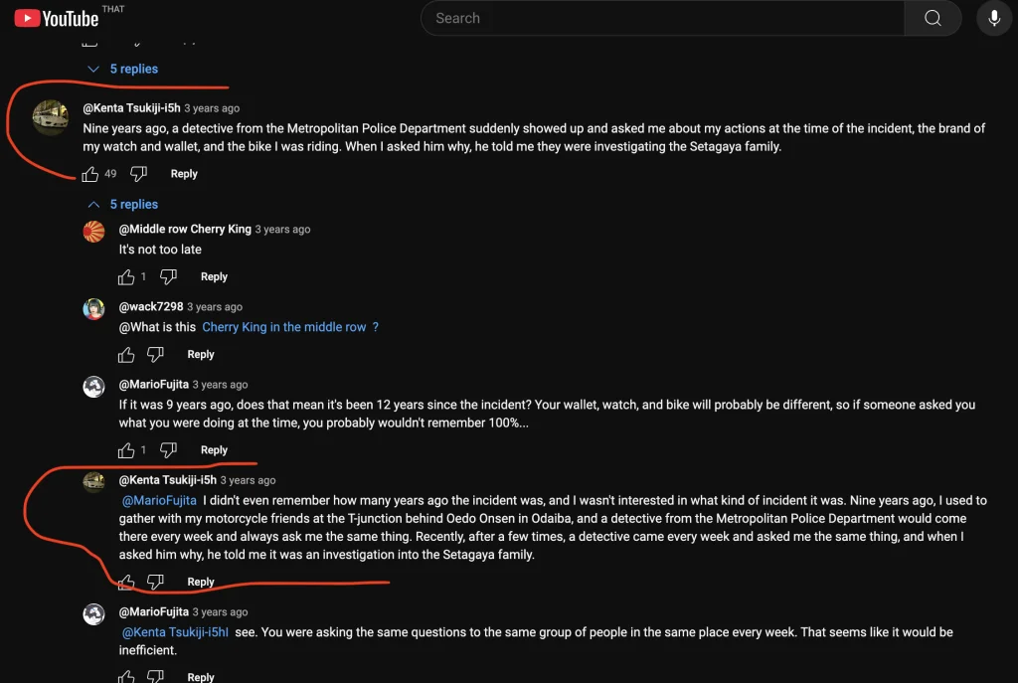Screen dimensions: 1018x683
Task: Open the @MarioFujita mention link in Kenta's reply
Action: click(x=159, y=500)
